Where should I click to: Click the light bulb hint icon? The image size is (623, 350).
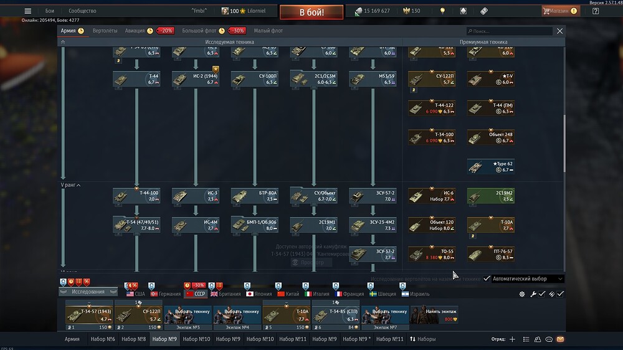tap(442, 11)
